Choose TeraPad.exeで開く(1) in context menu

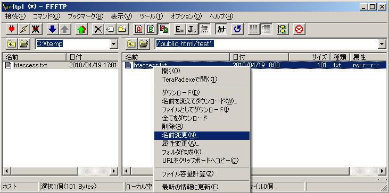[202, 80]
